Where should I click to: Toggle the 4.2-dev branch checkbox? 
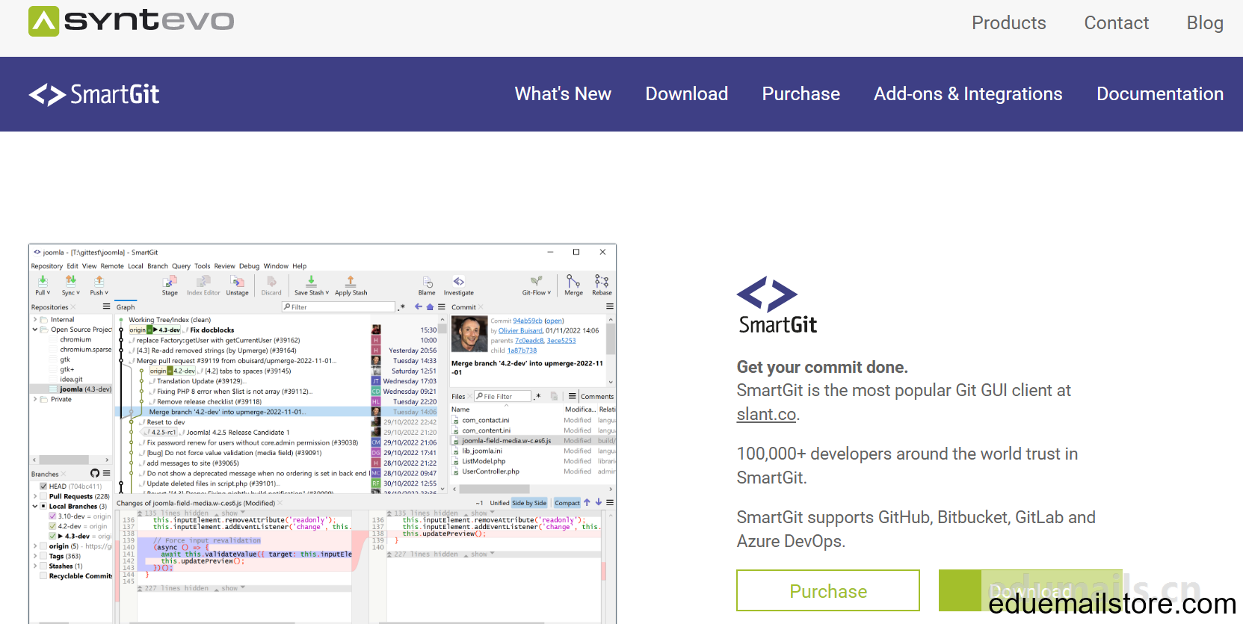click(52, 526)
